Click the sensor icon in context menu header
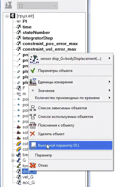Image resolution: width=117 pixels, height=187 pixels. (x=34, y=59)
